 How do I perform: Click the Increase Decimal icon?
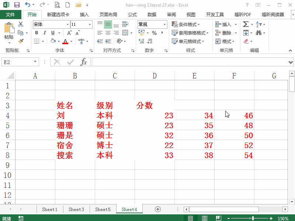click(x=140, y=41)
